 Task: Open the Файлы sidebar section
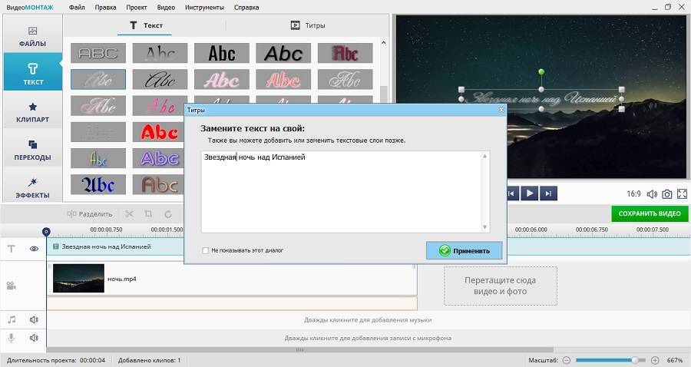point(32,36)
